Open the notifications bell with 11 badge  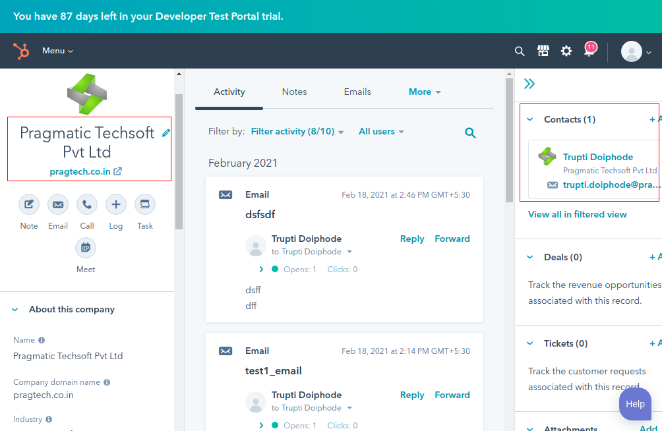coord(590,50)
